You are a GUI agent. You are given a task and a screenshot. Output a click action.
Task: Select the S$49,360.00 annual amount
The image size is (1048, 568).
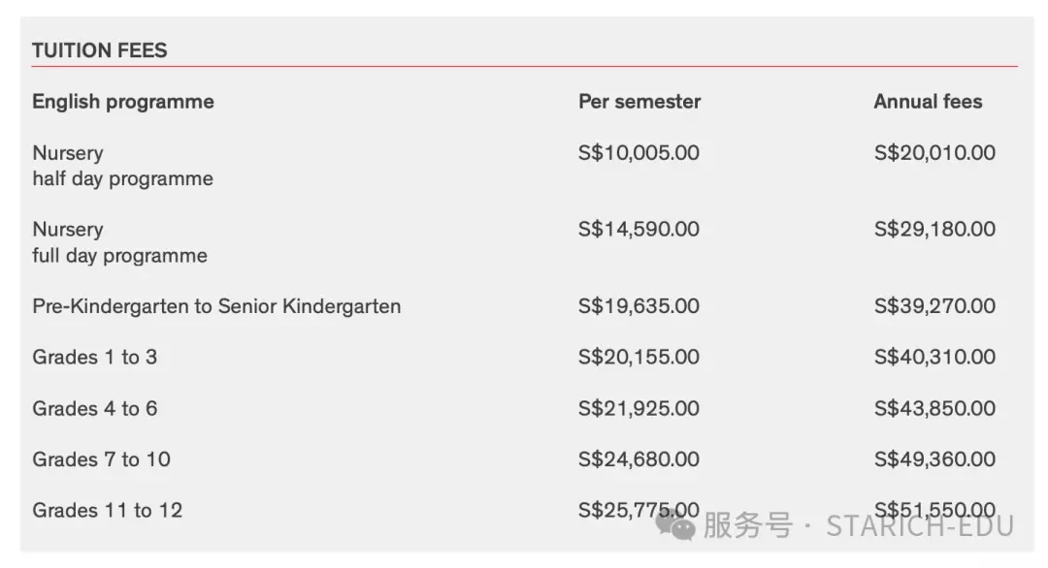934,458
